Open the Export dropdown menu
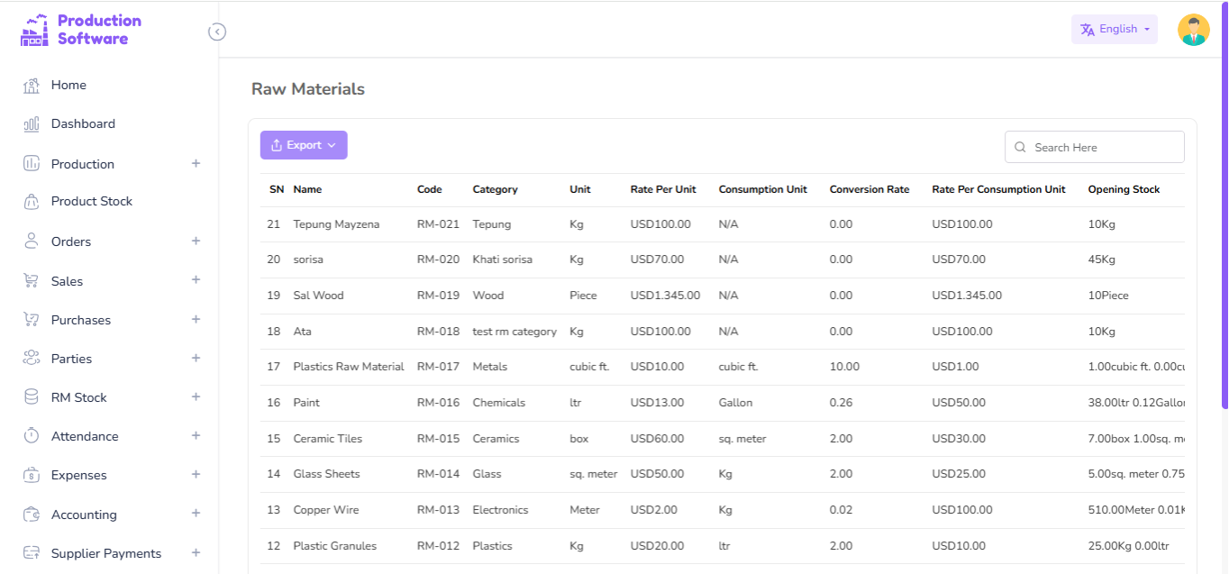 (304, 144)
